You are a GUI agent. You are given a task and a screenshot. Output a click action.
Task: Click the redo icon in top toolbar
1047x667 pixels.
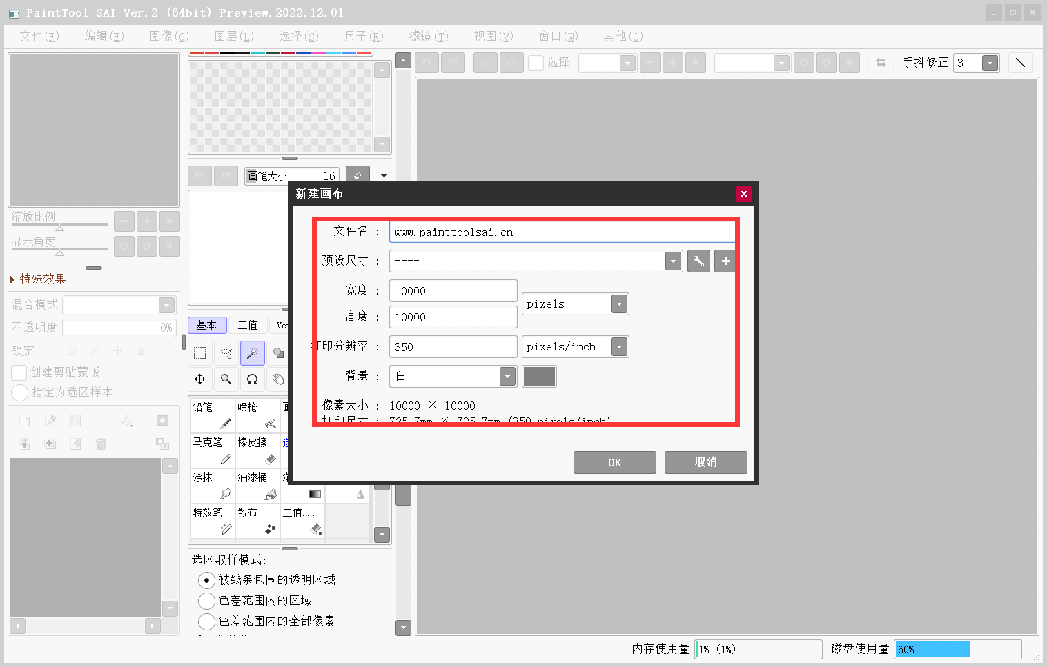pyautogui.click(x=453, y=63)
